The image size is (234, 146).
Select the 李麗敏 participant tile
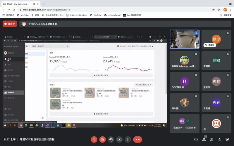click(x=216, y=60)
